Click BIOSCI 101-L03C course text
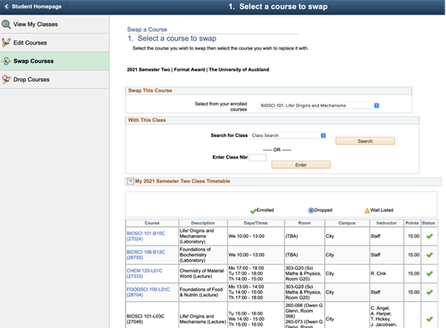Viewport: 446px width, 328px height. coord(146,319)
